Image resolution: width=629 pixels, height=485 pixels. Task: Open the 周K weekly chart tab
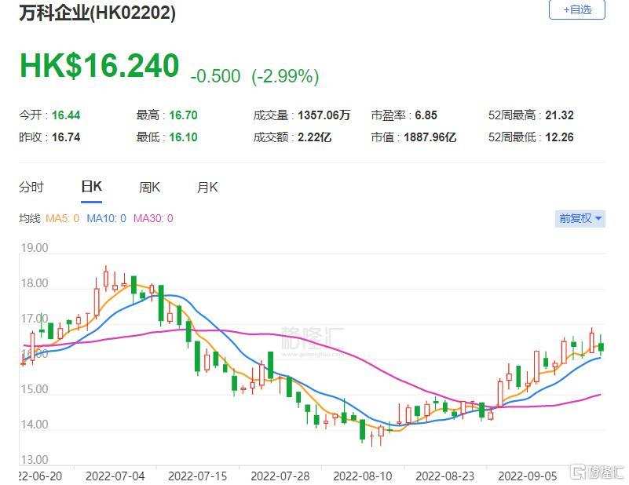point(149,188)
